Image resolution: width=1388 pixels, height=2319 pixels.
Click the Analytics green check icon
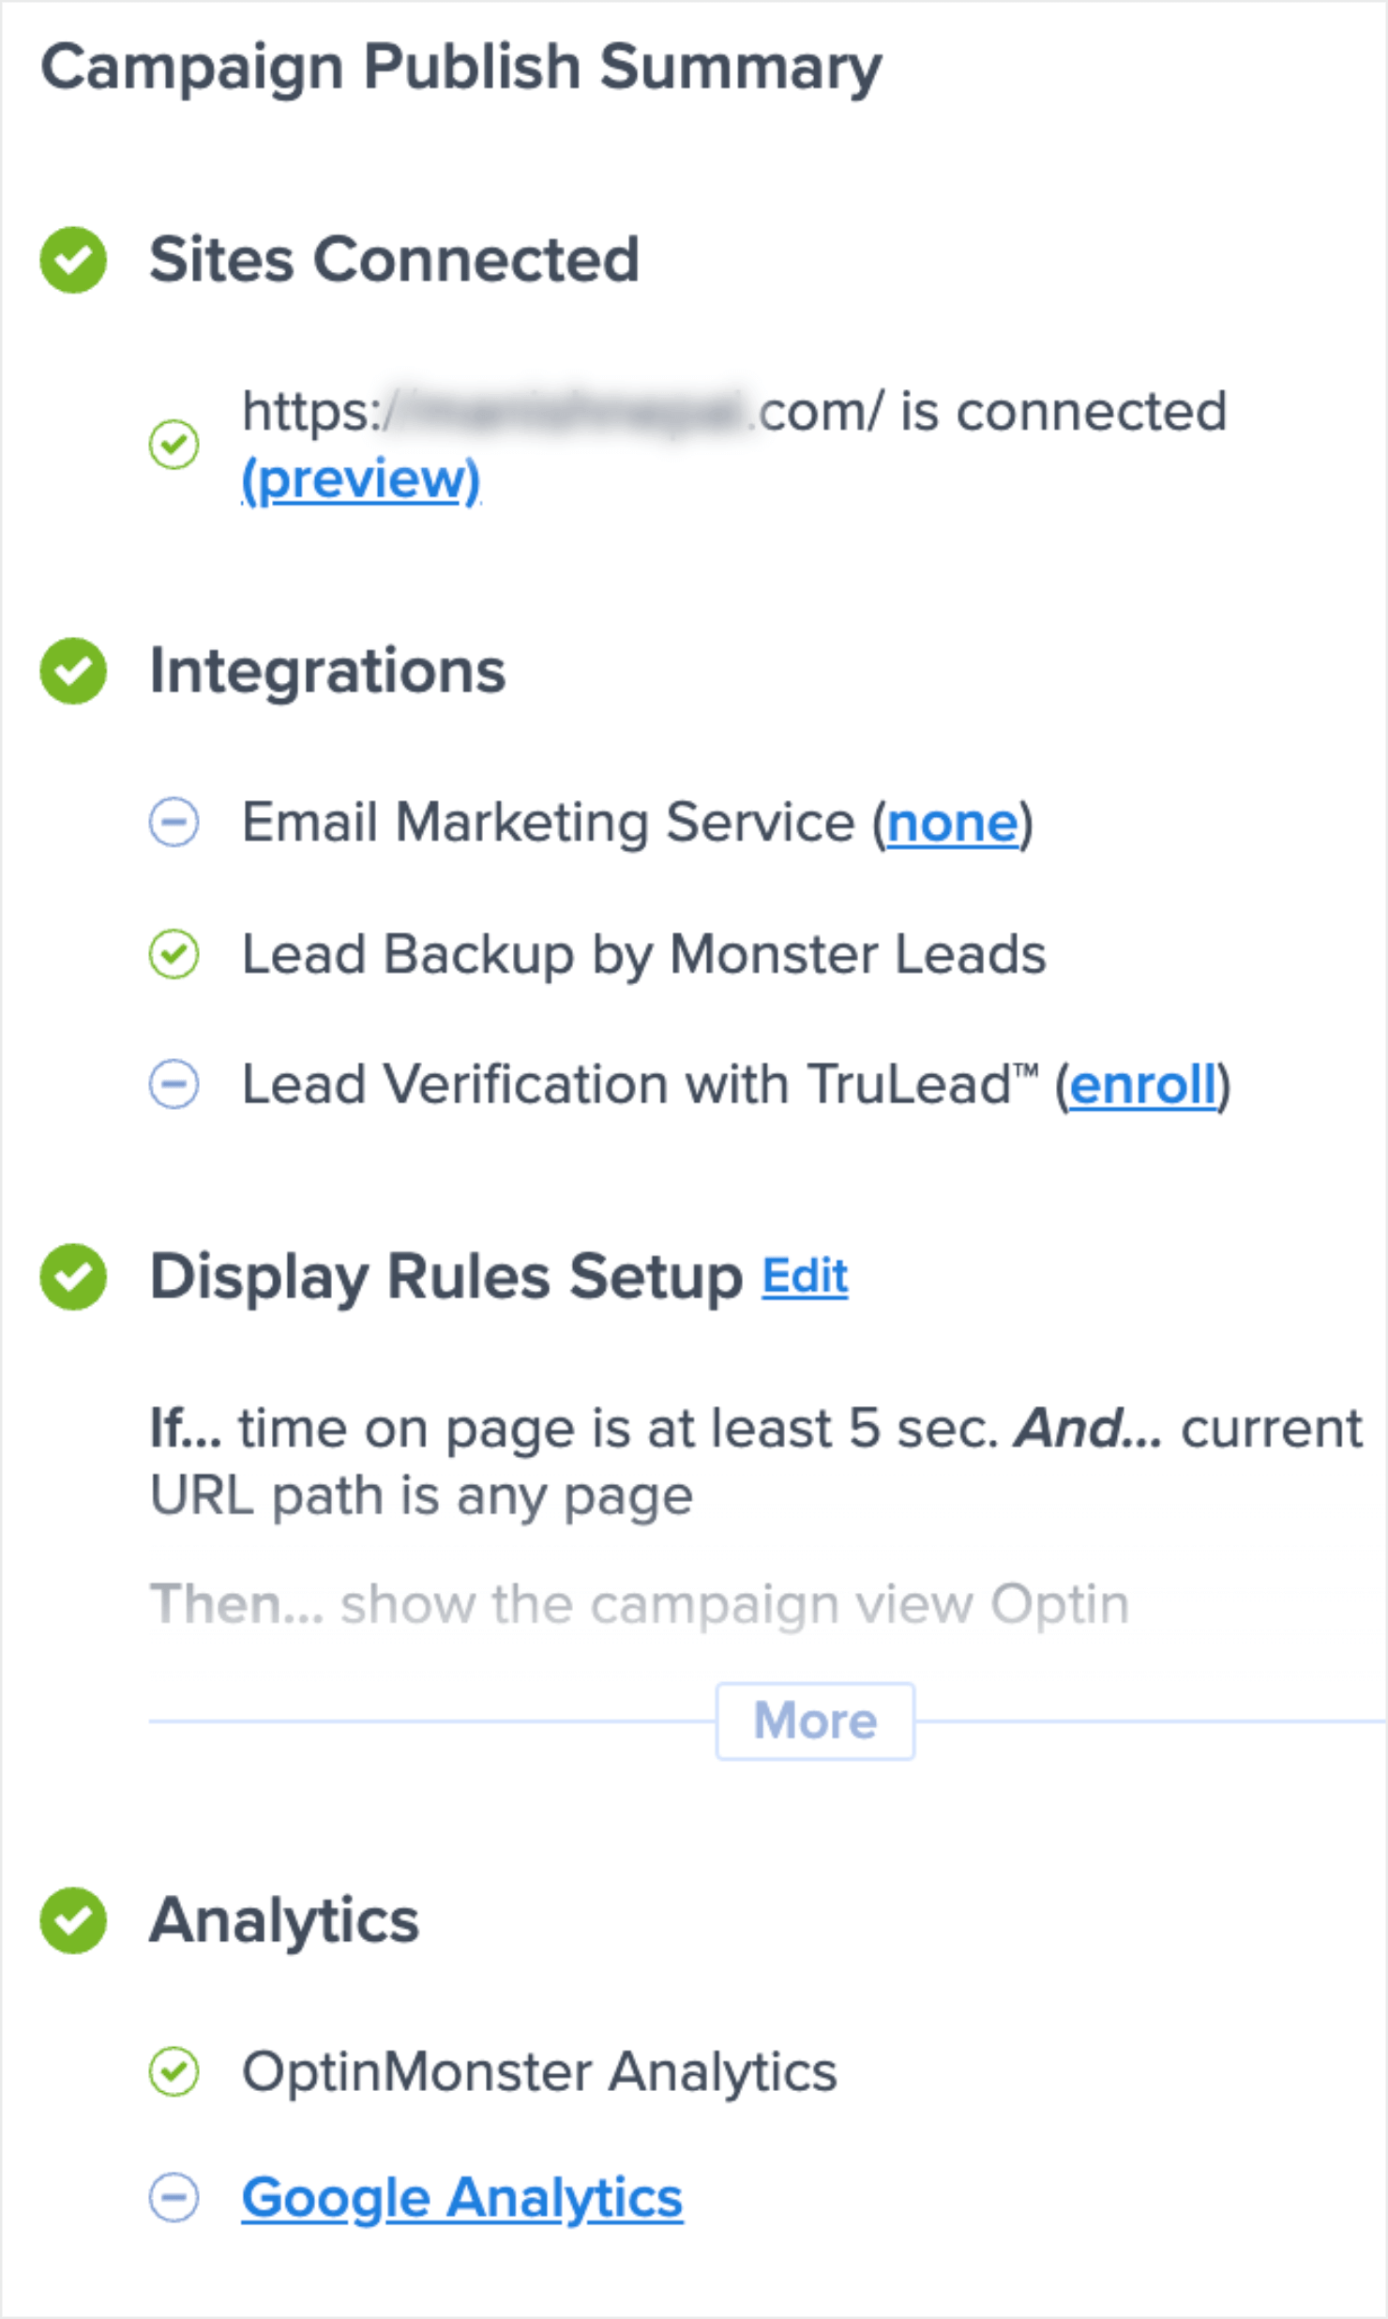(x=73, y=1920)
